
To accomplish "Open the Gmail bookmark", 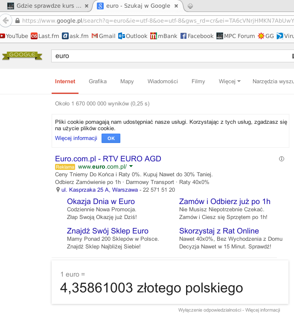I will pos(103,36).
